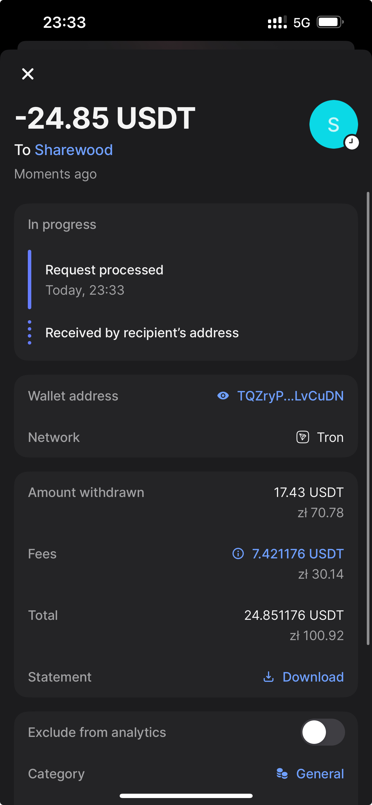Screen dimensions: 372x805
Task: Tap the TQZryP...LvCuDN wallet address
Action: [x=290, y=396]
